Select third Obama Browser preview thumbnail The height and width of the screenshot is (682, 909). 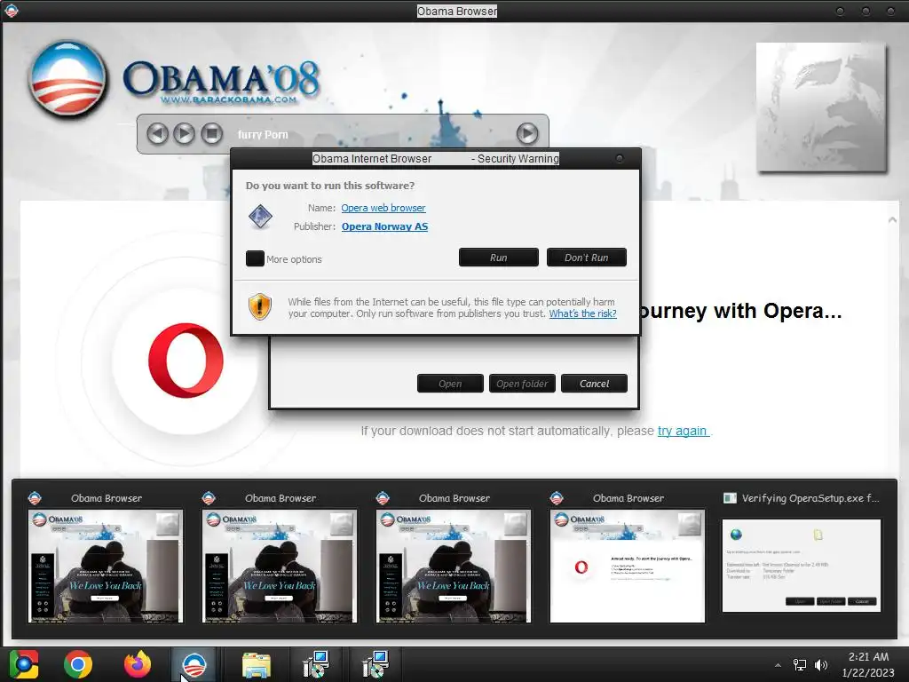454,566
